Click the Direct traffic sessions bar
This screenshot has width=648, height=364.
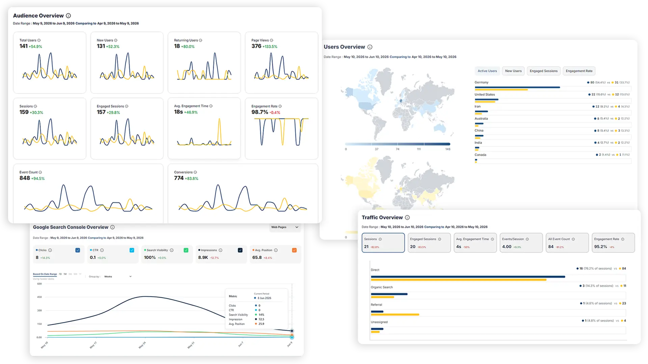pos(468,277)
